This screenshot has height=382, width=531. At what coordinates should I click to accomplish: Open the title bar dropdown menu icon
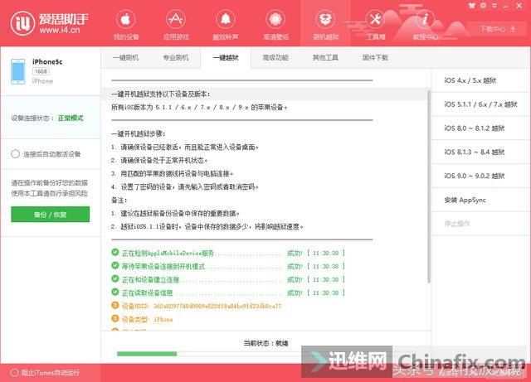[494, 6]
